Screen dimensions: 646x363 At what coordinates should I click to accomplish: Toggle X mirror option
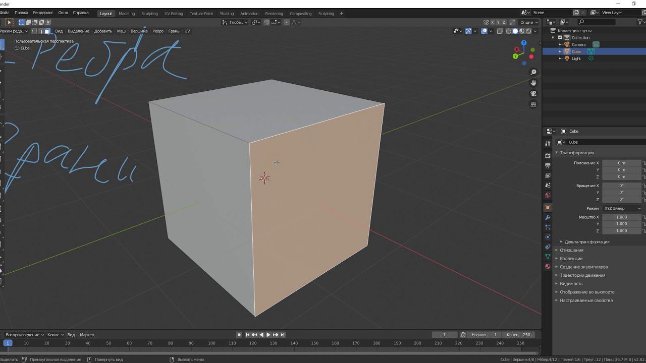[x=493, y=22]
